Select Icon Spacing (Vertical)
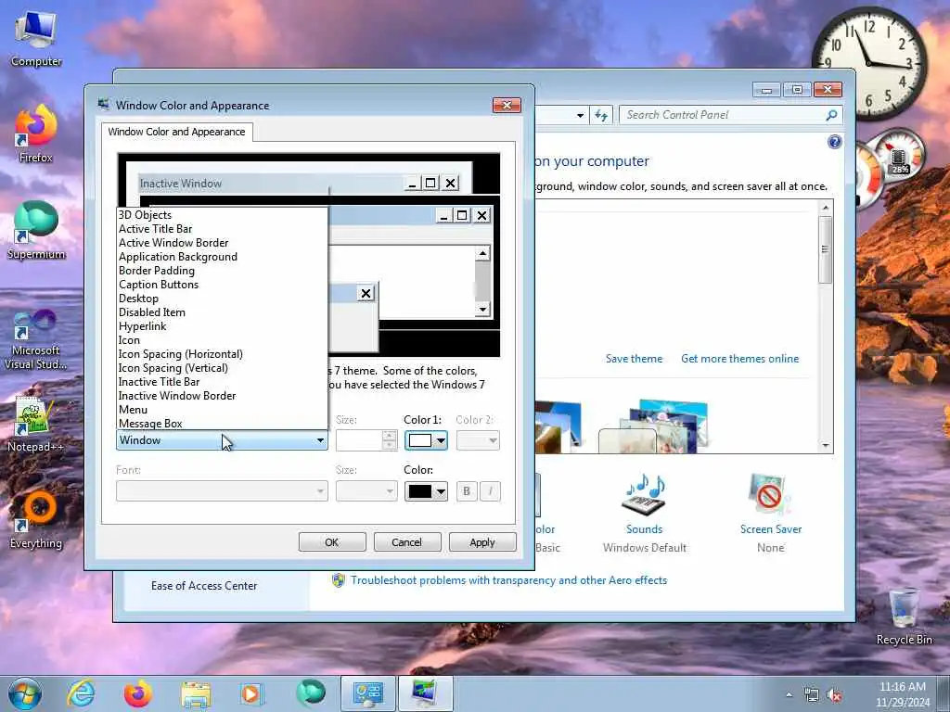 222,368
